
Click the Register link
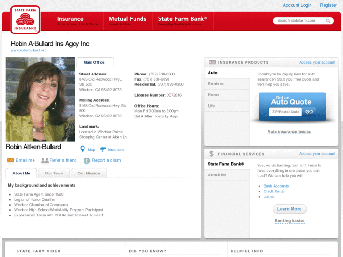click(x=328, y=5)
